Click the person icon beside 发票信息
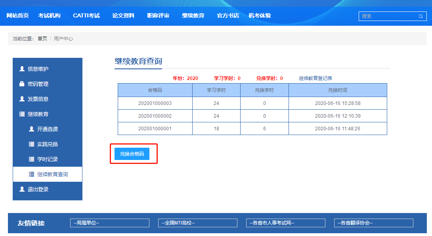Viewport: 432px width, 236px height. click(22, 99)
